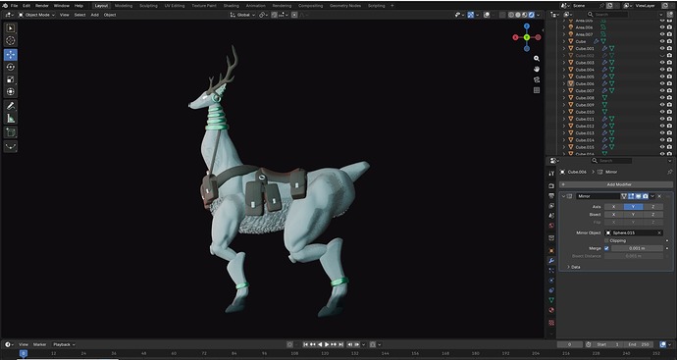Open the View Layer properties tab
The image size is (677, 360).
pos(551,206)
